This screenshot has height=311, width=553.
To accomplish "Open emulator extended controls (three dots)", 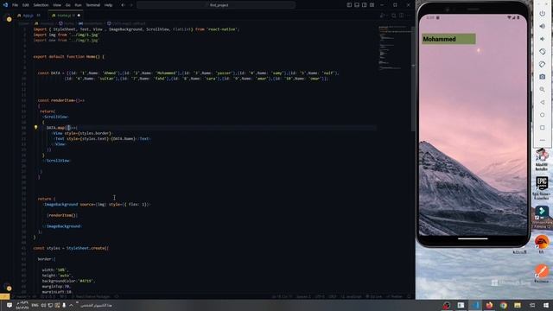I will pos(542,140).
